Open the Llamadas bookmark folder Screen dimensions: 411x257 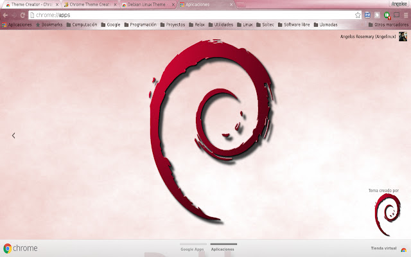coord(326,24)
